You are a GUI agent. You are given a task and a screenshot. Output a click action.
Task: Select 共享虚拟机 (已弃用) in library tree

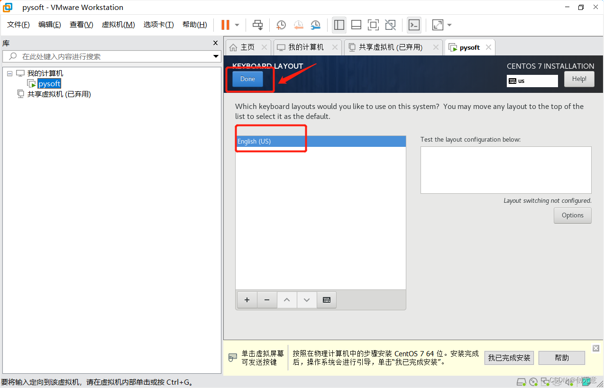coord(59,94)
